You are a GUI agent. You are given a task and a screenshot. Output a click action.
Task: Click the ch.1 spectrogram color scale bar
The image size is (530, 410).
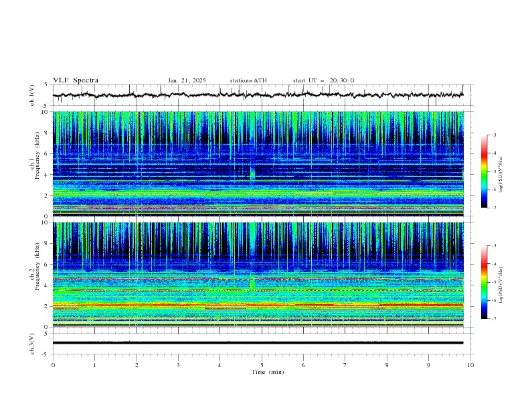tap(484, 172)
